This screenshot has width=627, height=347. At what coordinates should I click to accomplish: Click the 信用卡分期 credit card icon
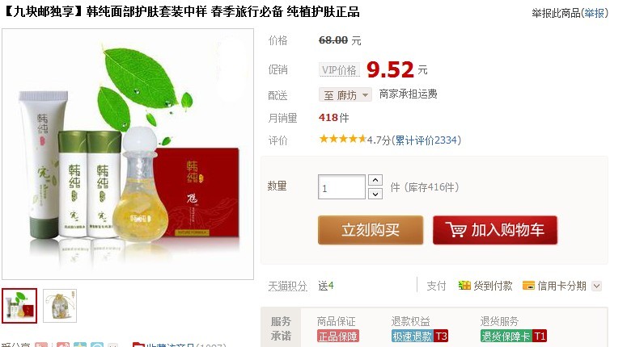tap(528, 286)
